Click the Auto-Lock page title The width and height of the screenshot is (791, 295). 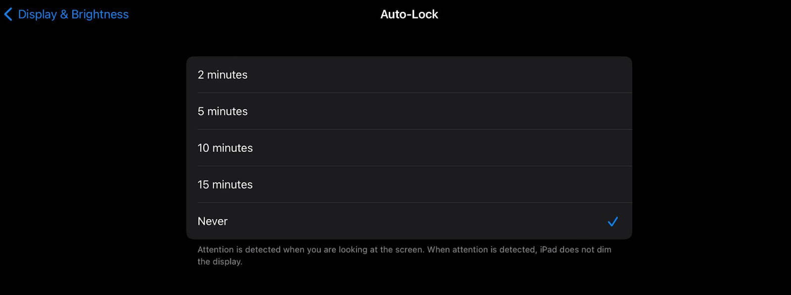pyautogui.click(x=409, y=14)
